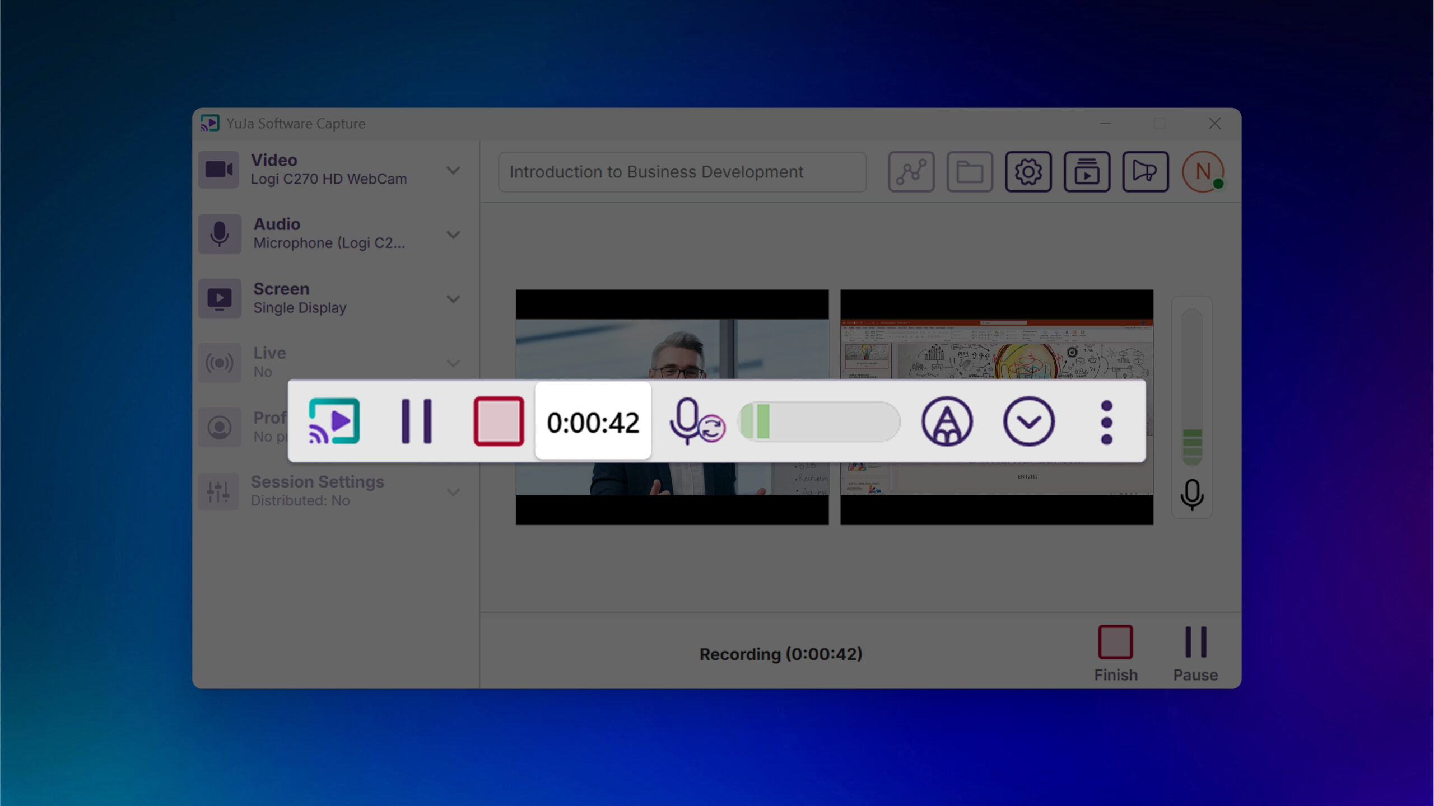The width and height of the screenshot is (1434, 806).
Task: Expand the Audio microphone dropdown
Action: click(x=453, y=235)
